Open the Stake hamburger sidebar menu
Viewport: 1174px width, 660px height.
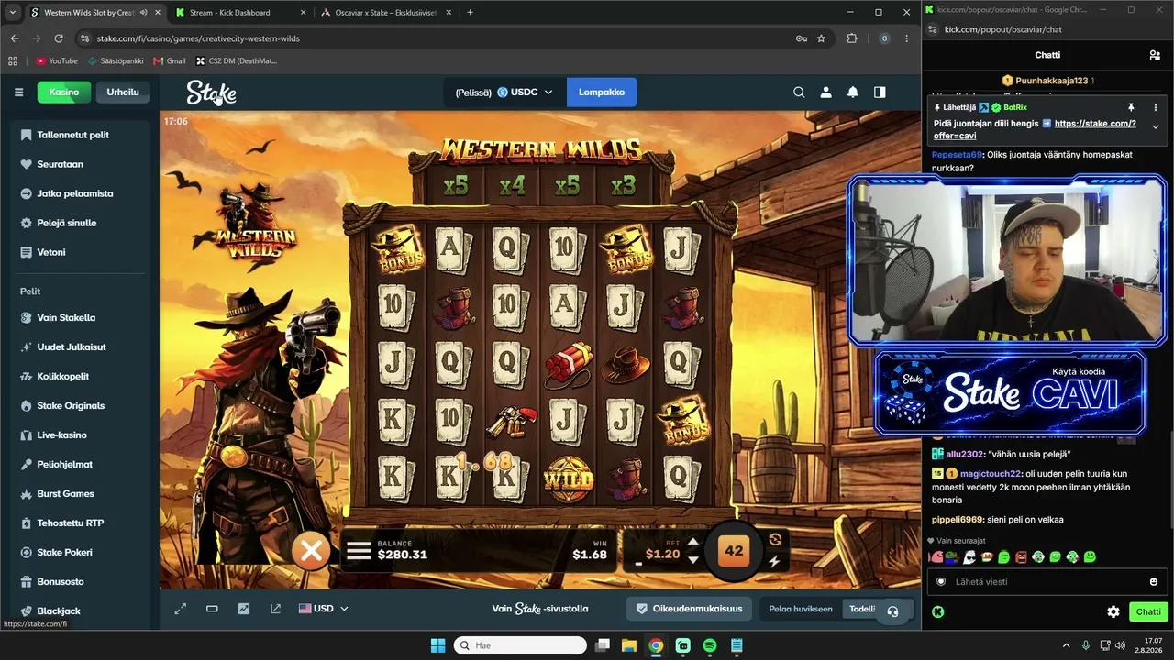18,92
